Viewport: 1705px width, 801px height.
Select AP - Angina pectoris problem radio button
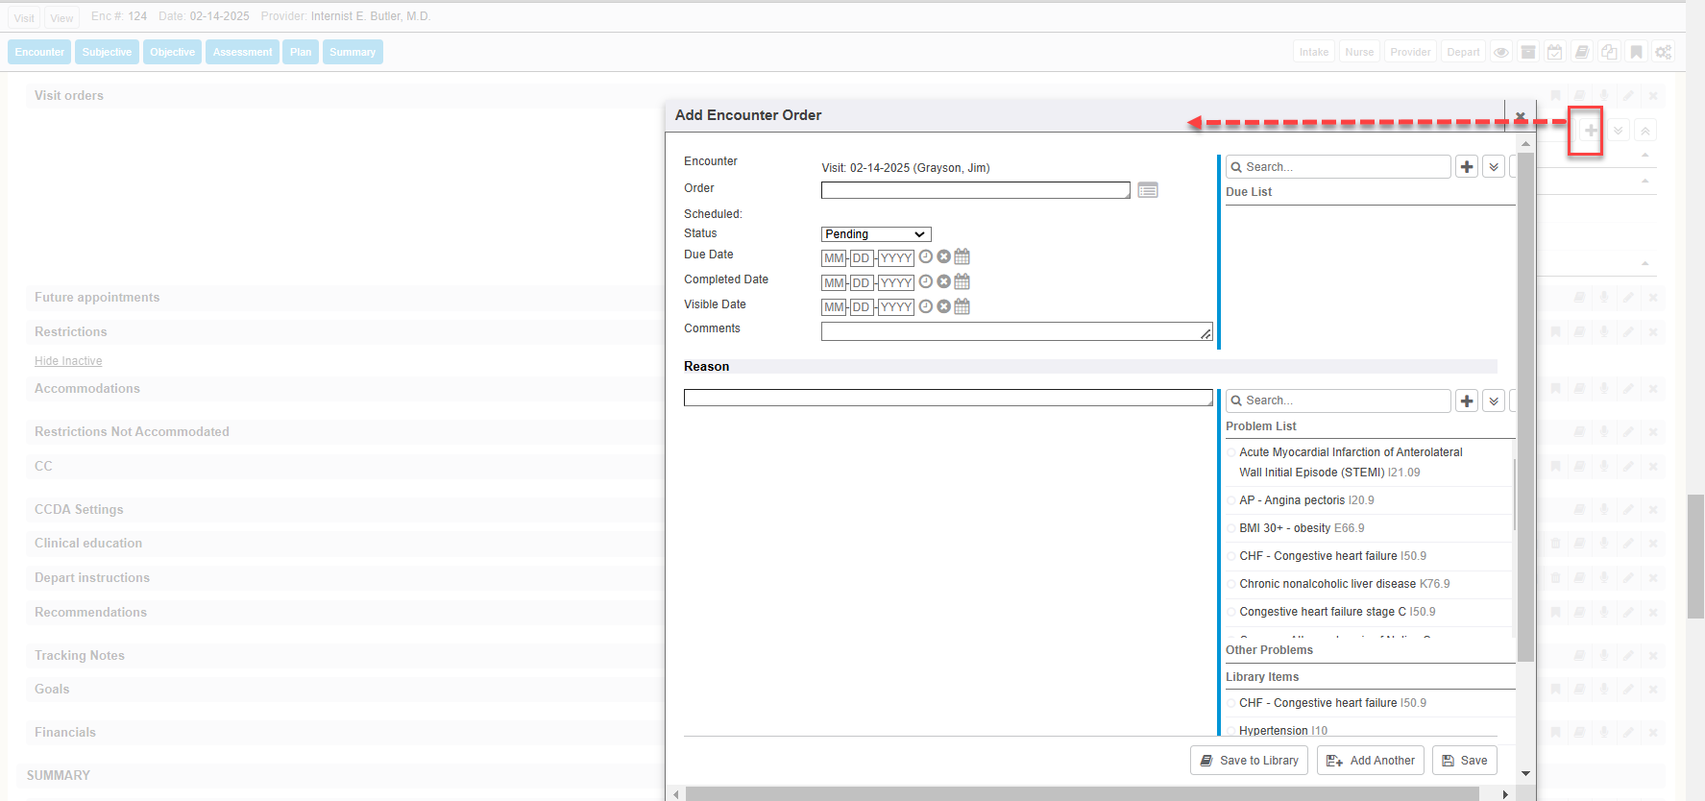pos(1231,500)
